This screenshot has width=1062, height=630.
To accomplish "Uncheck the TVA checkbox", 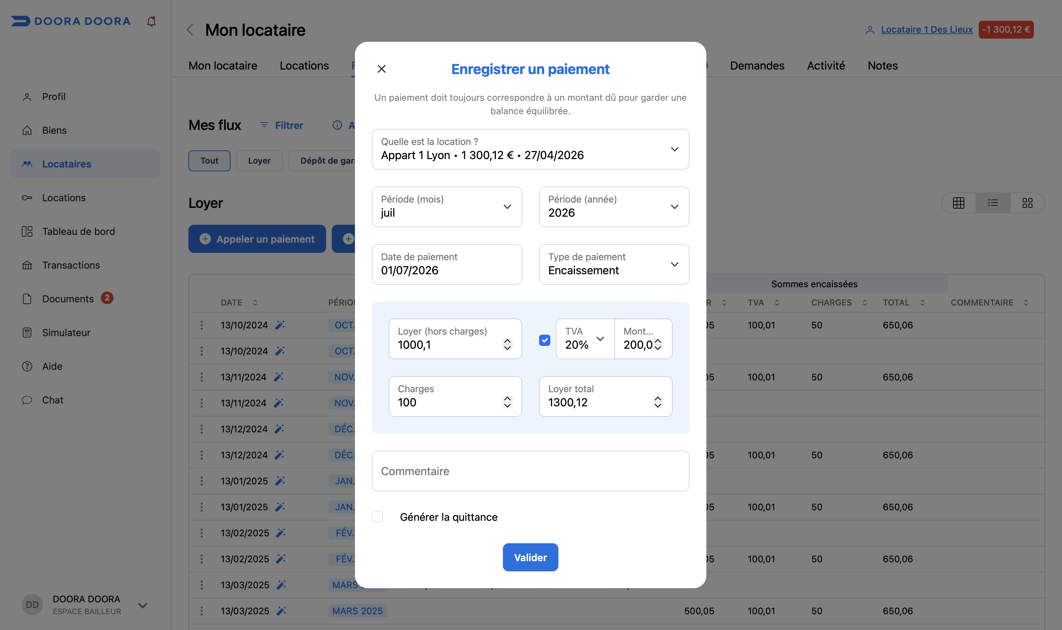I will tap(545, 340).
